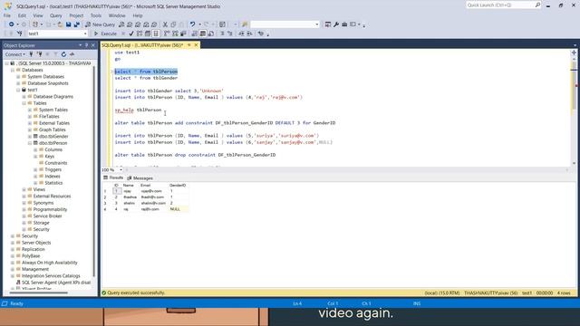This screenshot has width=580, height=326.
Task: Expand the Columns folder under dbo.tblPerson
Action: (35, 149)
